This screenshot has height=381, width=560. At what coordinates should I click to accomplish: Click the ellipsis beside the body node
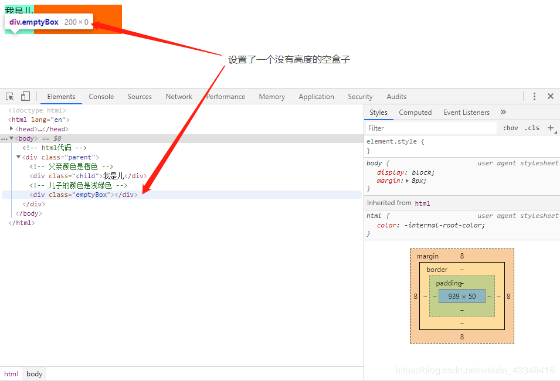point(4,138)
